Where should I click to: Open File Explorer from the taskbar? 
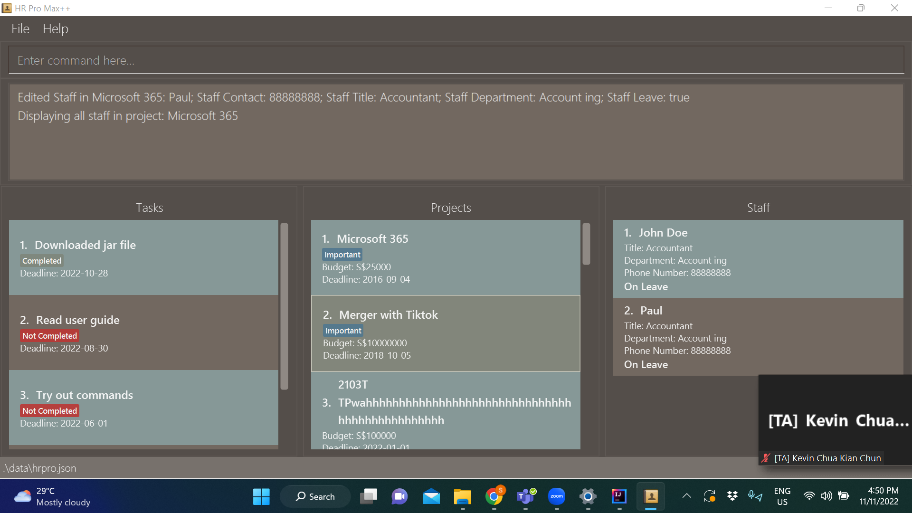pyautogui.click(x=462, y=496)
